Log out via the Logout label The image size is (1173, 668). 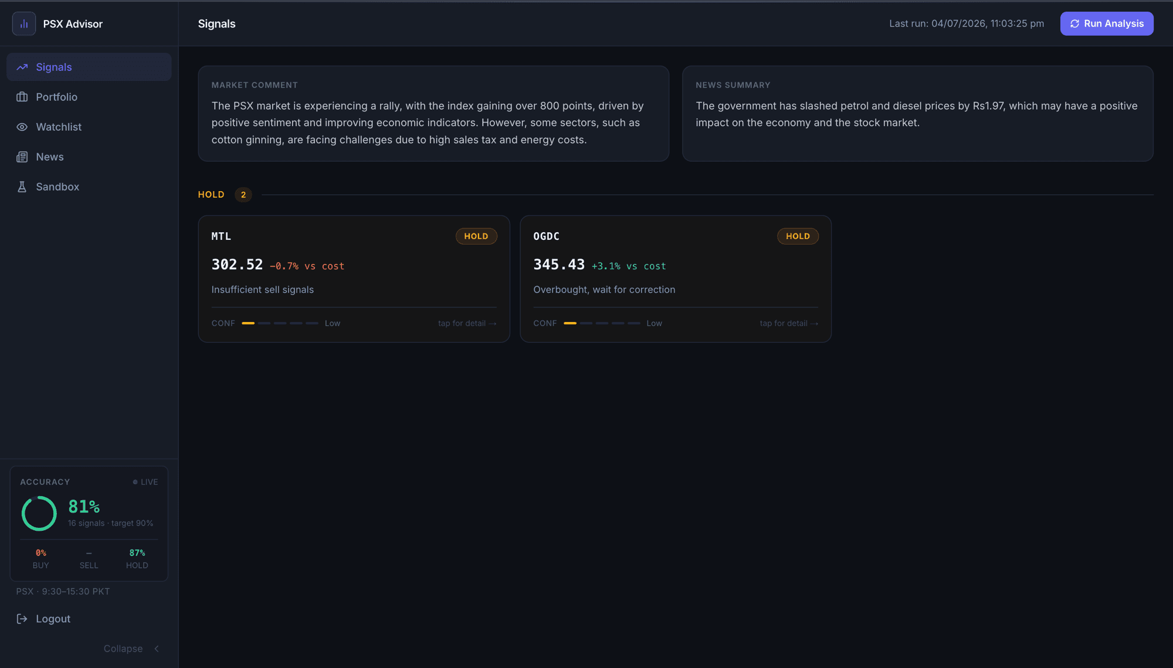click(53, 619)
